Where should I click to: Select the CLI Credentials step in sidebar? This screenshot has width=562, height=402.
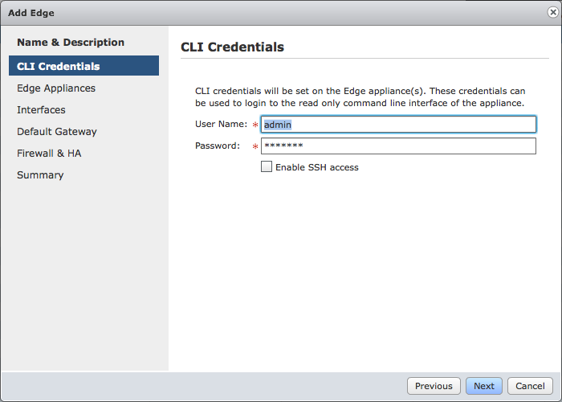pyautogui.click(x=83, y=66)
